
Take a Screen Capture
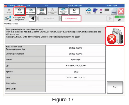point(42,11)
